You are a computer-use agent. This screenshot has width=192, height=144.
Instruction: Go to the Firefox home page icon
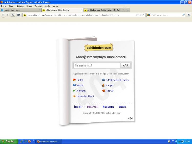[x=189, y=15]
